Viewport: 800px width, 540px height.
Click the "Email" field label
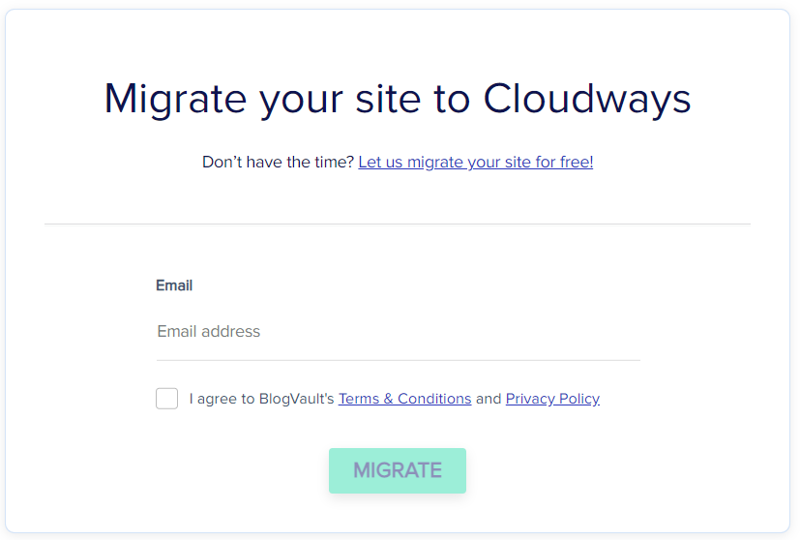pyautogui.click(x=174, y=285)
